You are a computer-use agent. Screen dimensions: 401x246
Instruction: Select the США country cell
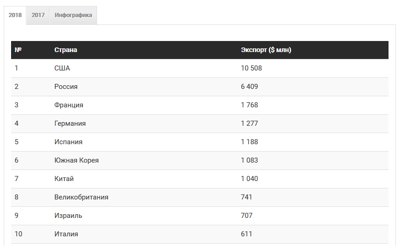62,68
